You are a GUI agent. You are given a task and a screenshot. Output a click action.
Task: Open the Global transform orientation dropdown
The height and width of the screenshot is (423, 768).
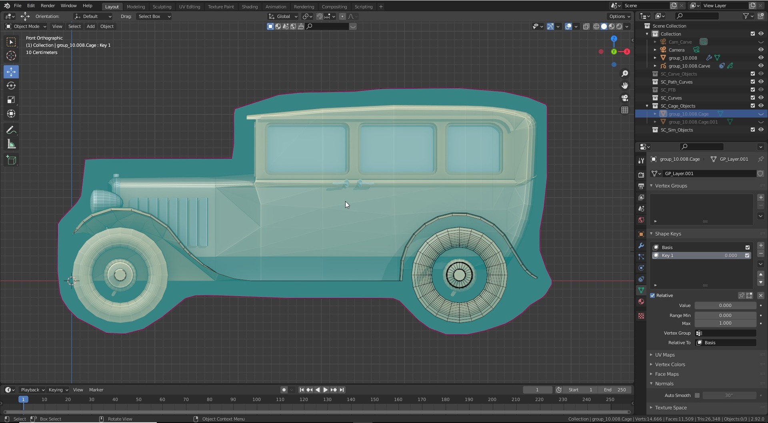[x=283, y=16]
